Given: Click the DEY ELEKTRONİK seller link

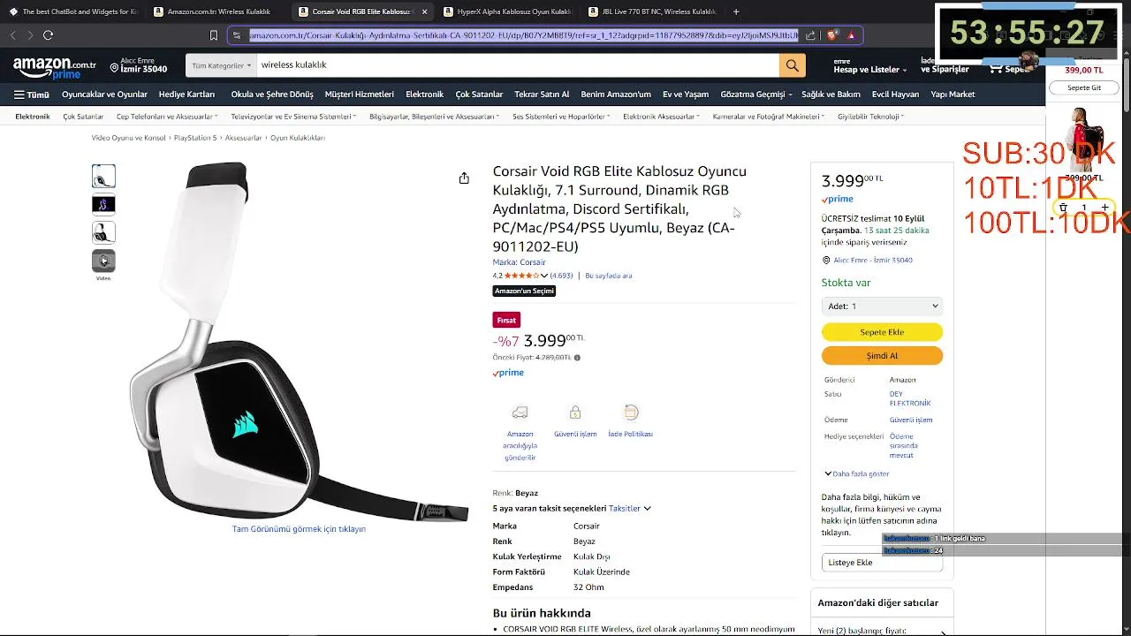Looking at the screenshot, I should tap(909, 398).
